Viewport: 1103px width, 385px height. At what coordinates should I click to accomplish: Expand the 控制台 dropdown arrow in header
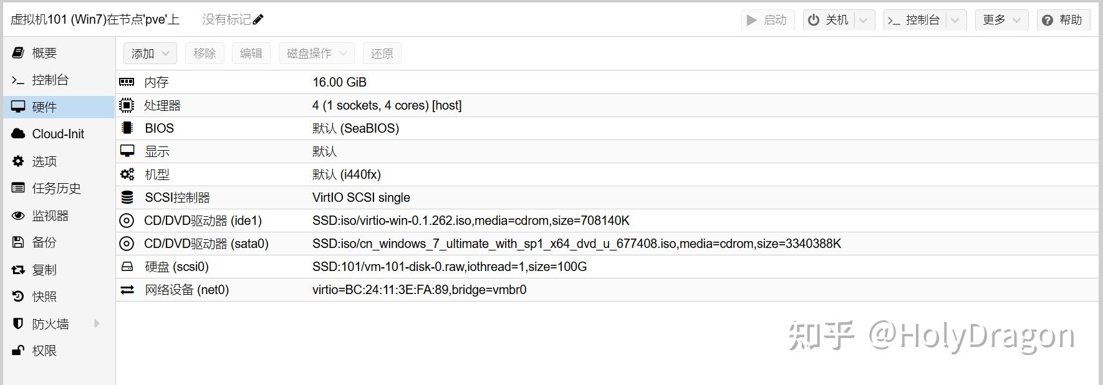coord(955,20)
